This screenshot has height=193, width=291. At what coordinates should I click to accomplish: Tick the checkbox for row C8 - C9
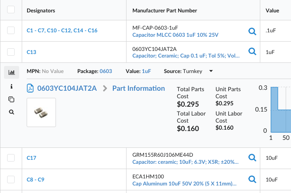tap(11, 179)
